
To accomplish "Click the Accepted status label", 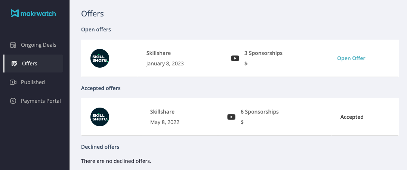I will tap(352, 117).
